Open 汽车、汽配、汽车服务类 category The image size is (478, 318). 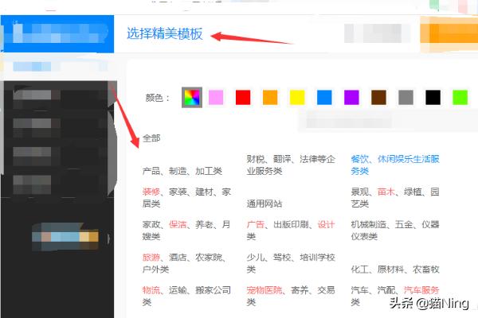pyautogui.click(x=394, y=296)
